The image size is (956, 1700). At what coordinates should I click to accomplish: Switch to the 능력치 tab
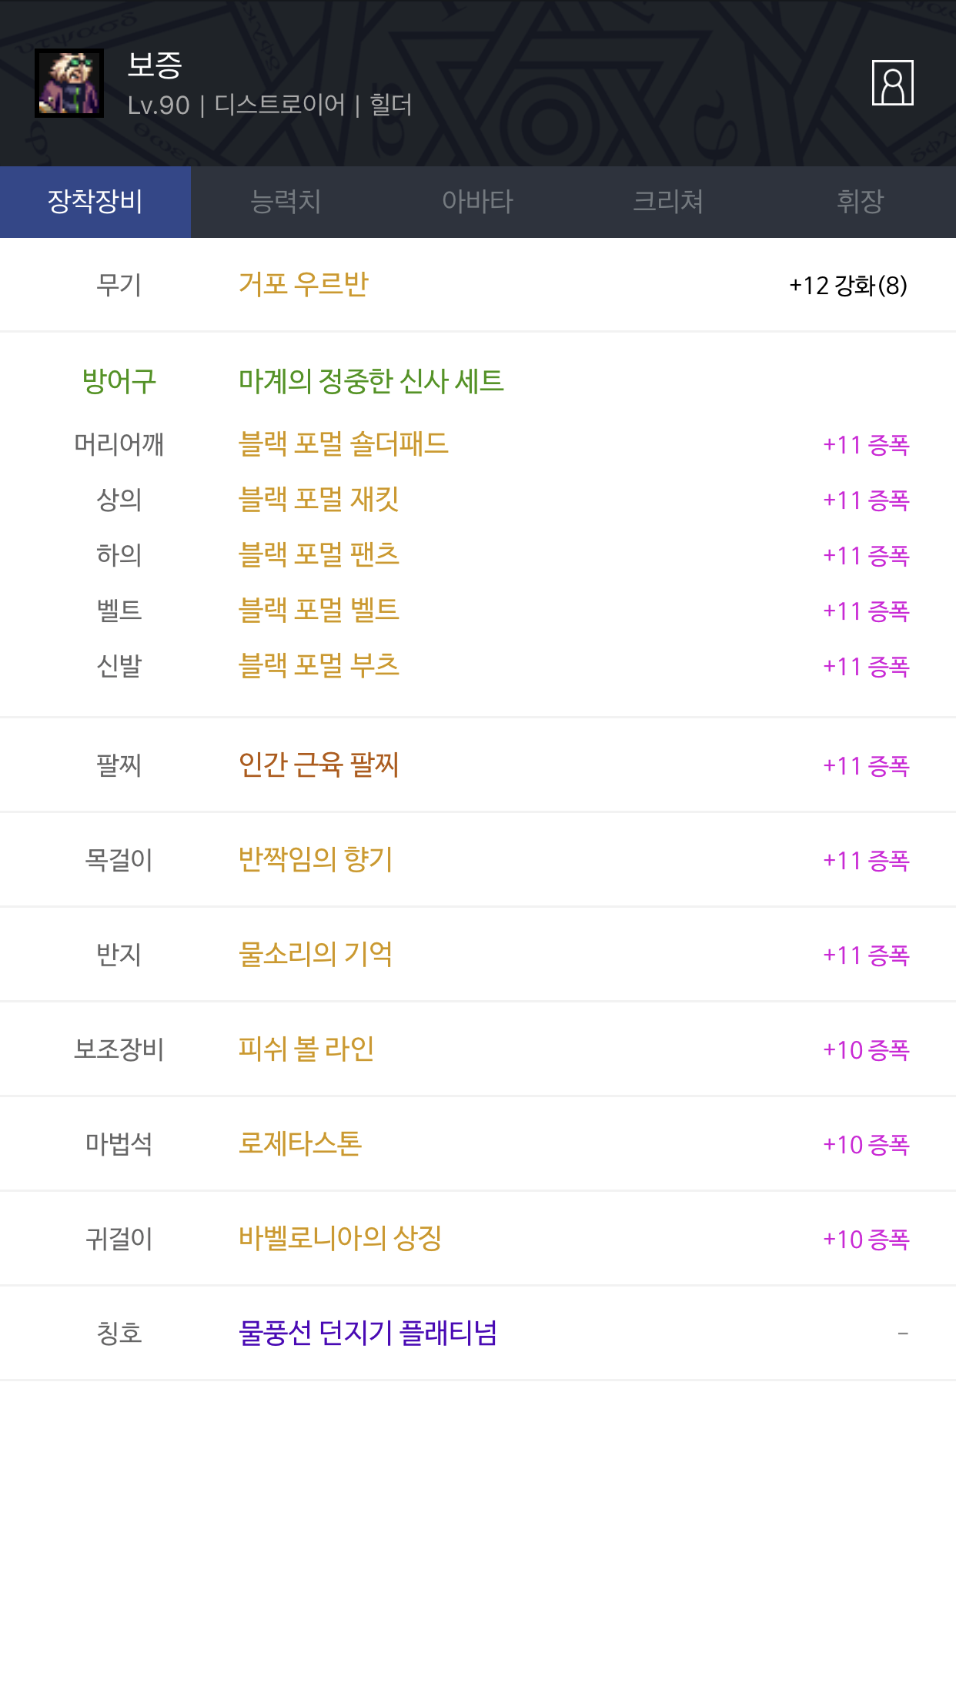(286, 202)
